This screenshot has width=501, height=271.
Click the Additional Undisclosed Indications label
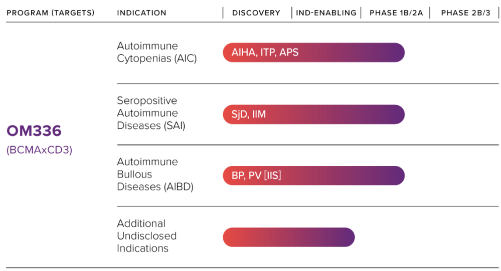[x=146, y=235]
